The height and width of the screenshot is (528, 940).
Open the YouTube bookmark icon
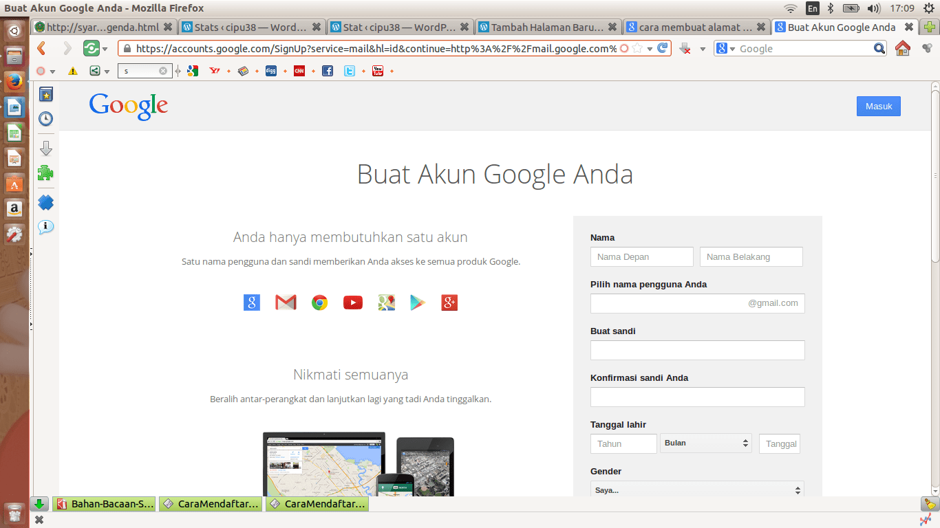coord(378,71)
